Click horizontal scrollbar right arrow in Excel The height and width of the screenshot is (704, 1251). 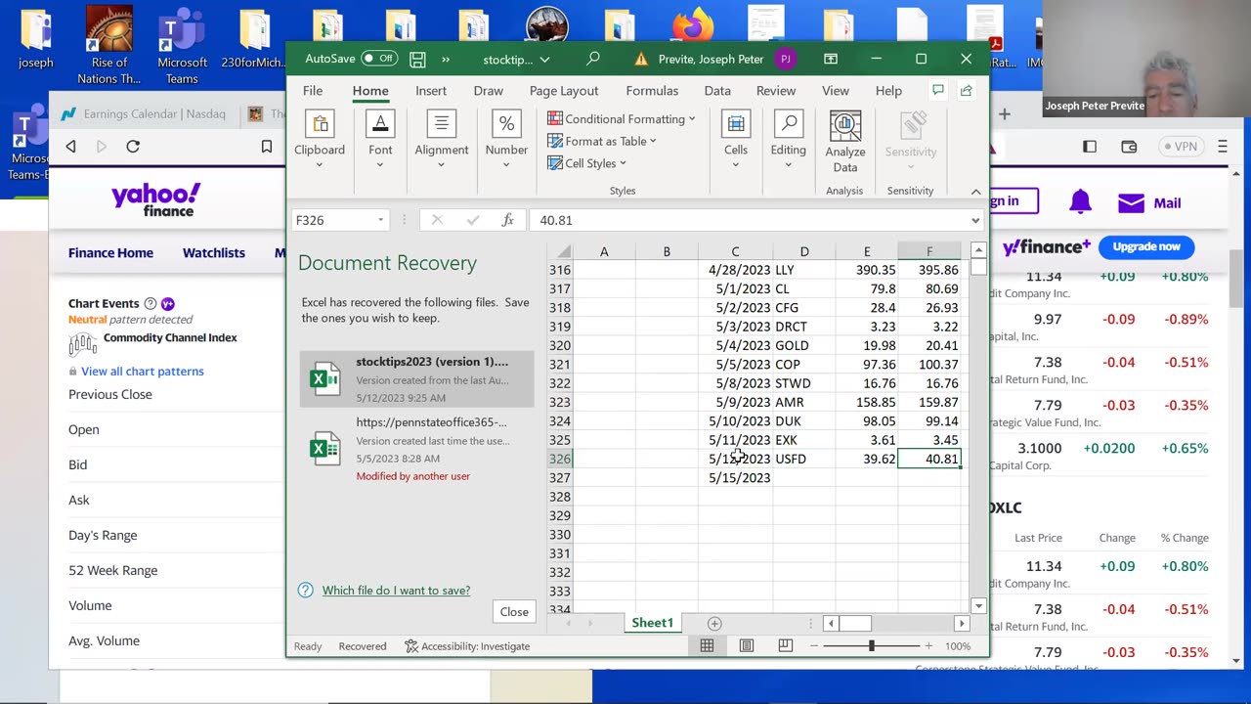coord(961,623)
